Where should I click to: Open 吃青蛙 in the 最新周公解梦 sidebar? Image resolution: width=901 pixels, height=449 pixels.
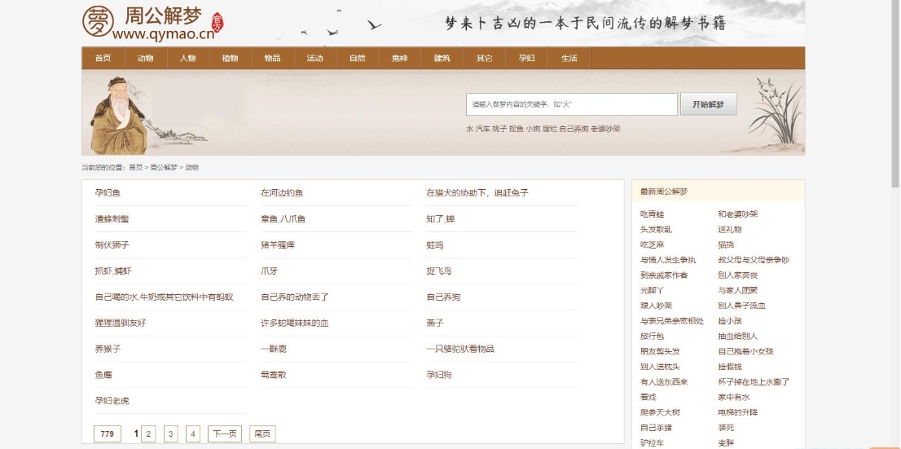tap(653, 213)
